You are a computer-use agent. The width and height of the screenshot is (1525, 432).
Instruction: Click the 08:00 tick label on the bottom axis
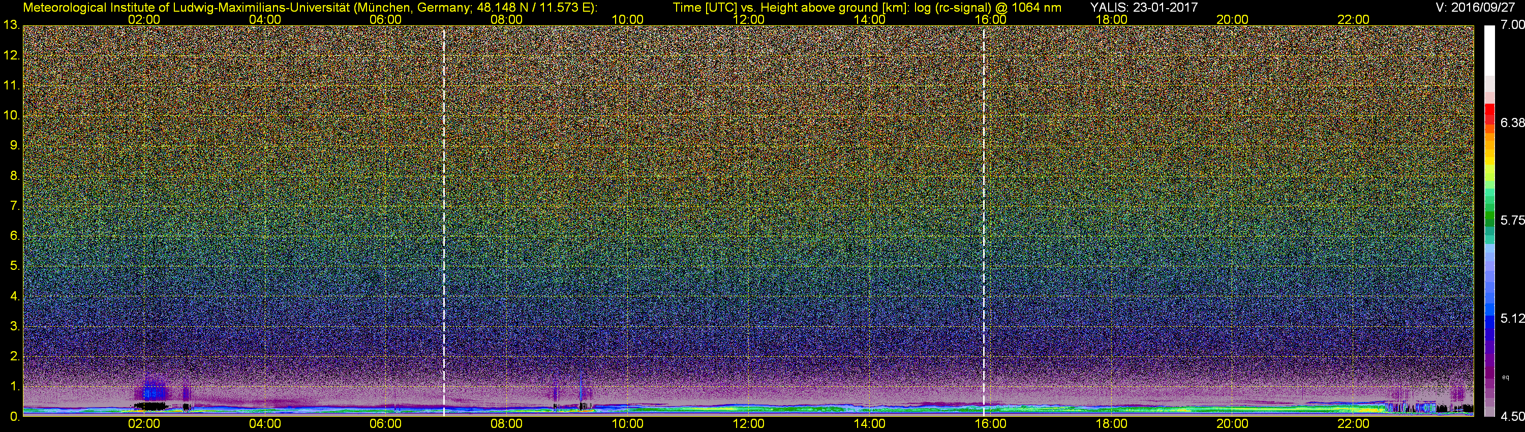click(x=507, y=424)
